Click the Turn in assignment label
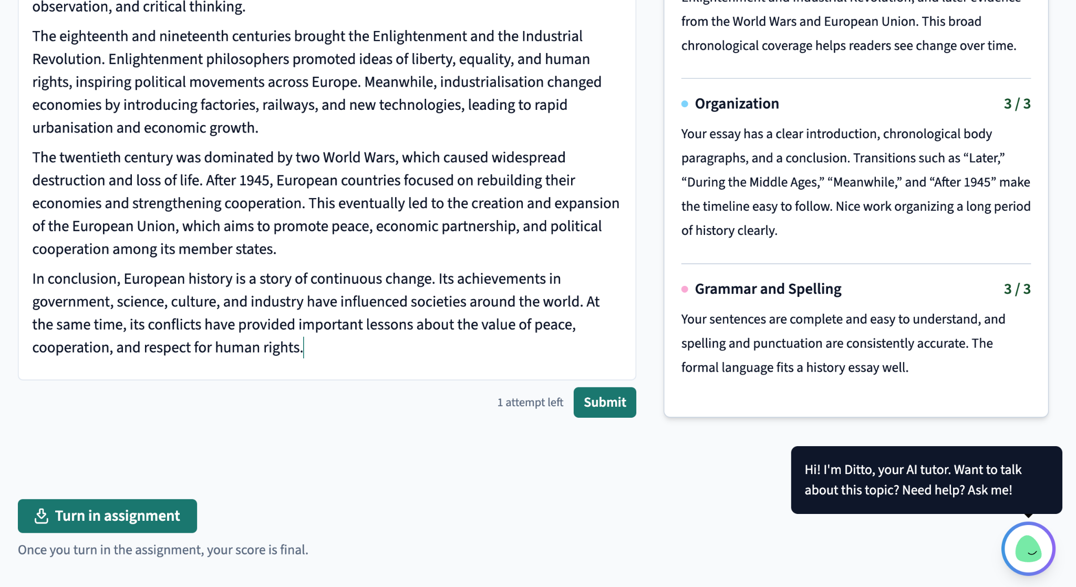Image resolution: width=1076 pixels, height=587 pixels. [118, 516]
